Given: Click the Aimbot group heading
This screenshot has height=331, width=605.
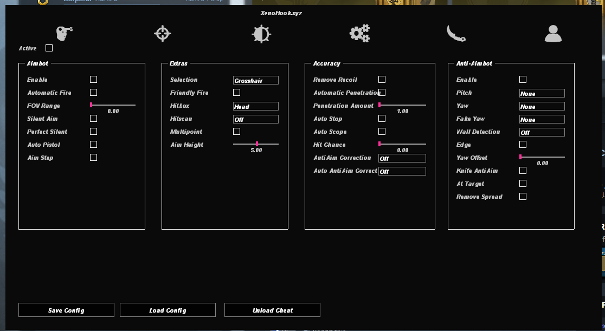Looking at the screenshot, I should pos(38,63).
